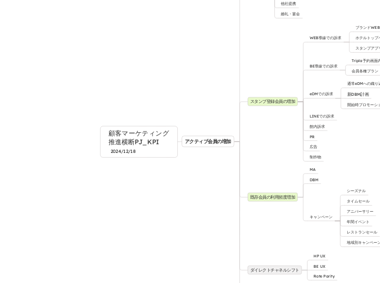380x283 pixels.
Task: Select the green 既存会員の利用頻度増加 node
Action: tap(273, 198)
